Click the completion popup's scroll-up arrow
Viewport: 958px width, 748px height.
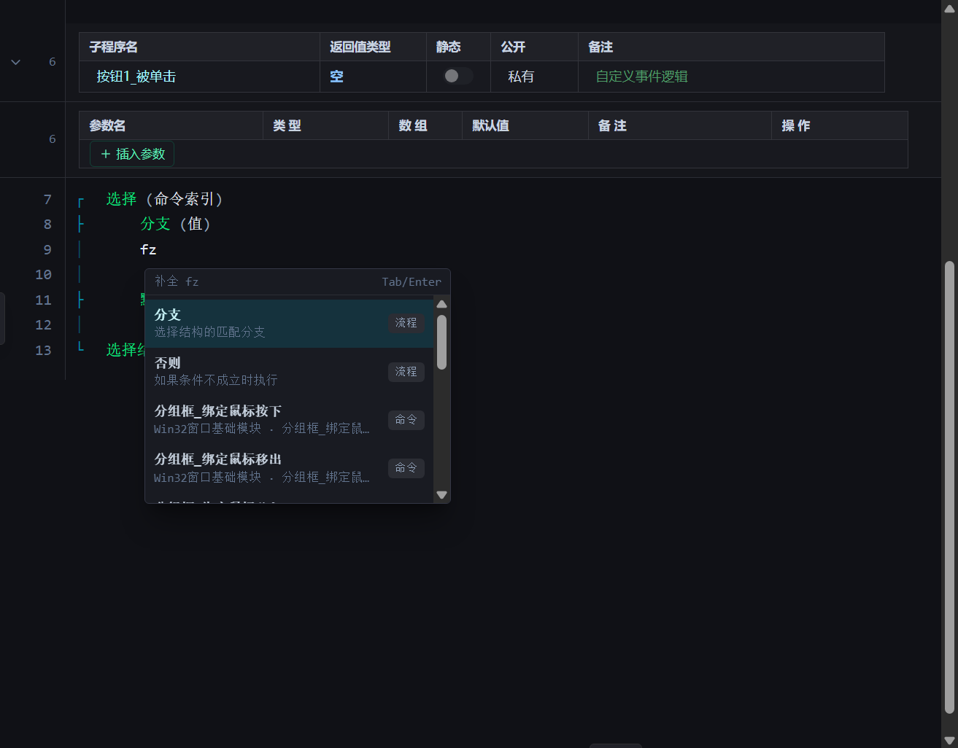(441, 304)
